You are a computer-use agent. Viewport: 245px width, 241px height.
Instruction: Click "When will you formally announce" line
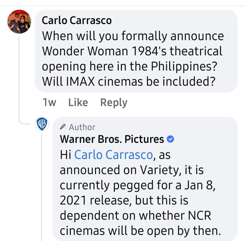click(x=133, y=36)
